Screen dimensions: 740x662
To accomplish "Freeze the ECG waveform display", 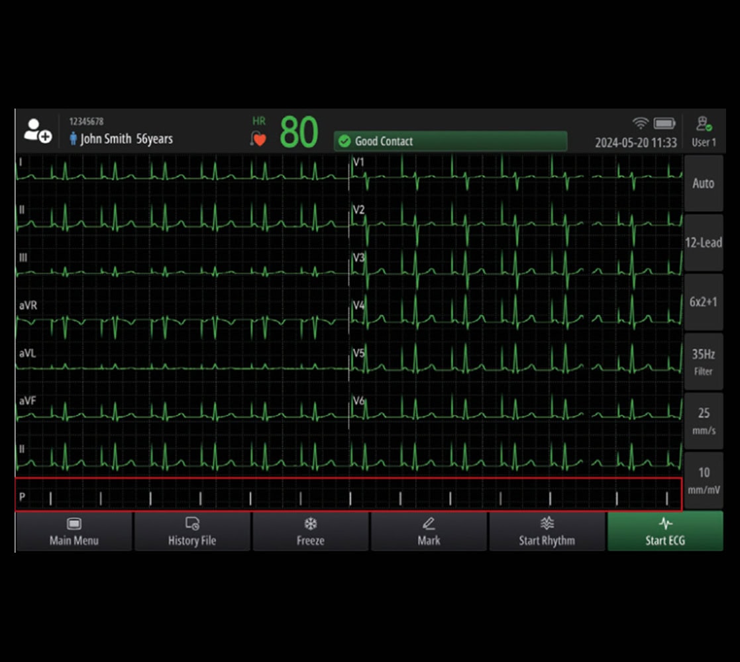I will point(310,532).
